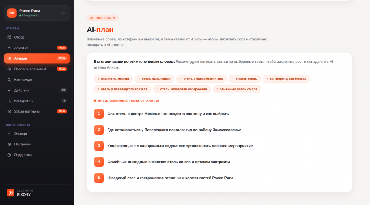Click the Обзор grid icon
The image size is (370, 205).
click(9, 37)
